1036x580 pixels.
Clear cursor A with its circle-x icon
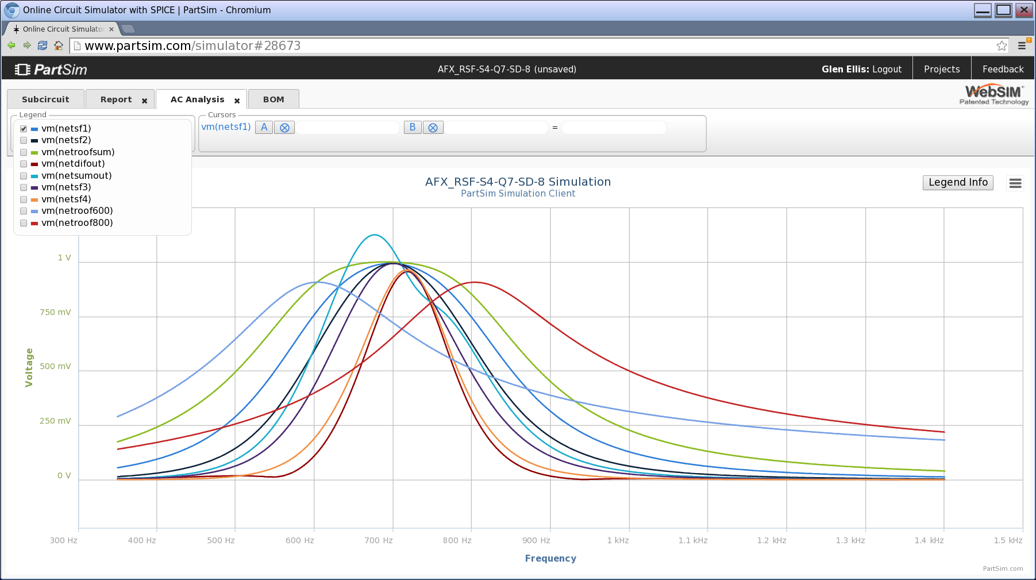[284, 128]
